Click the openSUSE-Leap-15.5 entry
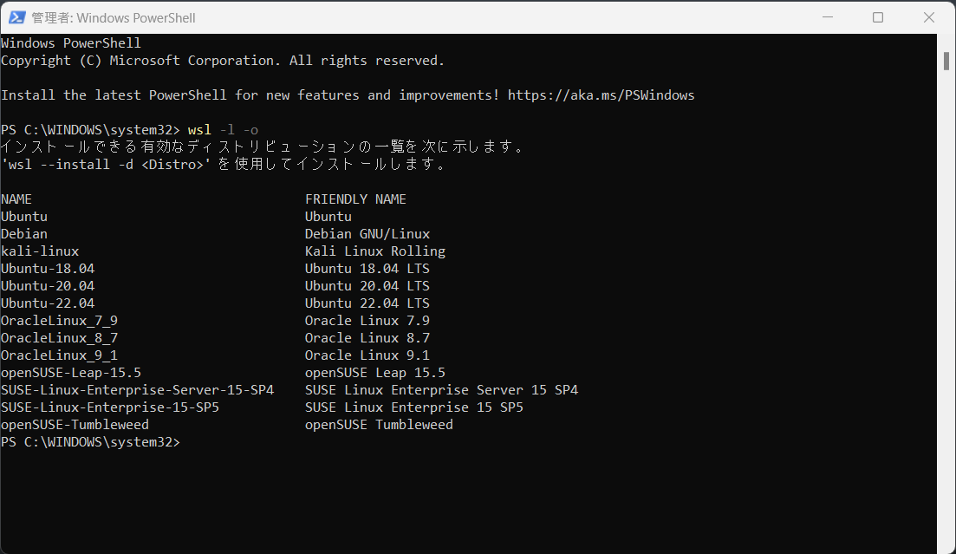The image size is (956, 554). 70,372
